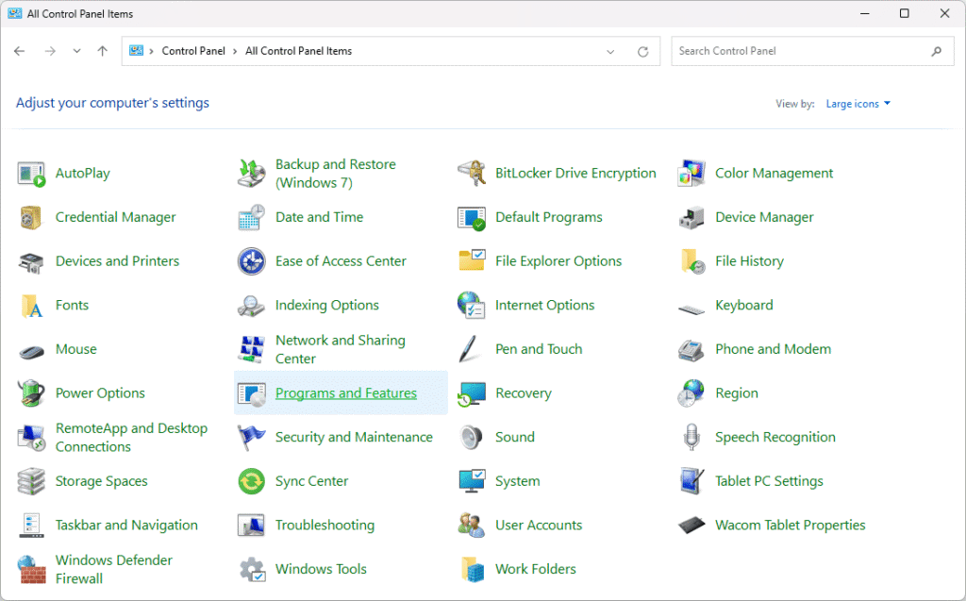Click the Ease of Access Center icon
The width and height of the screenshot is (966, 601).
coord(251,262)
